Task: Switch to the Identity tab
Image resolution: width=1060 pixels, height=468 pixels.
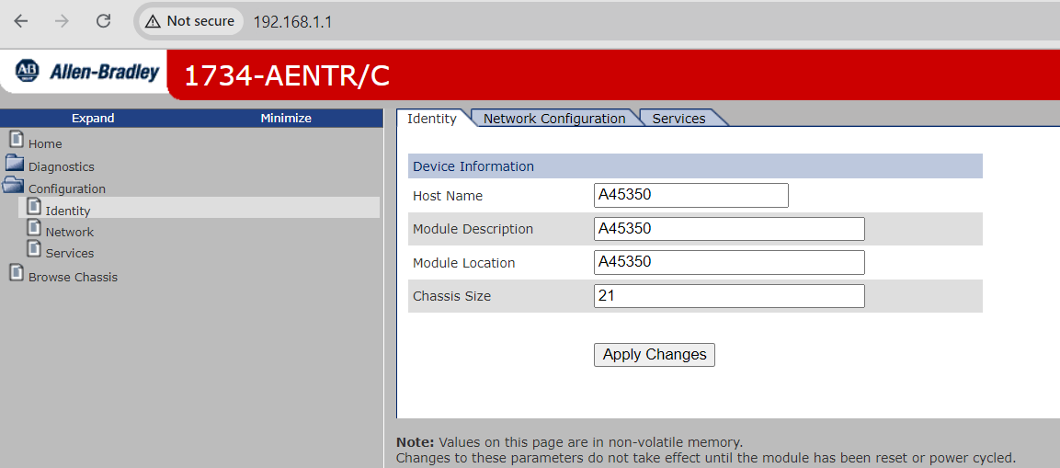Action: click(x=432, y=119)
